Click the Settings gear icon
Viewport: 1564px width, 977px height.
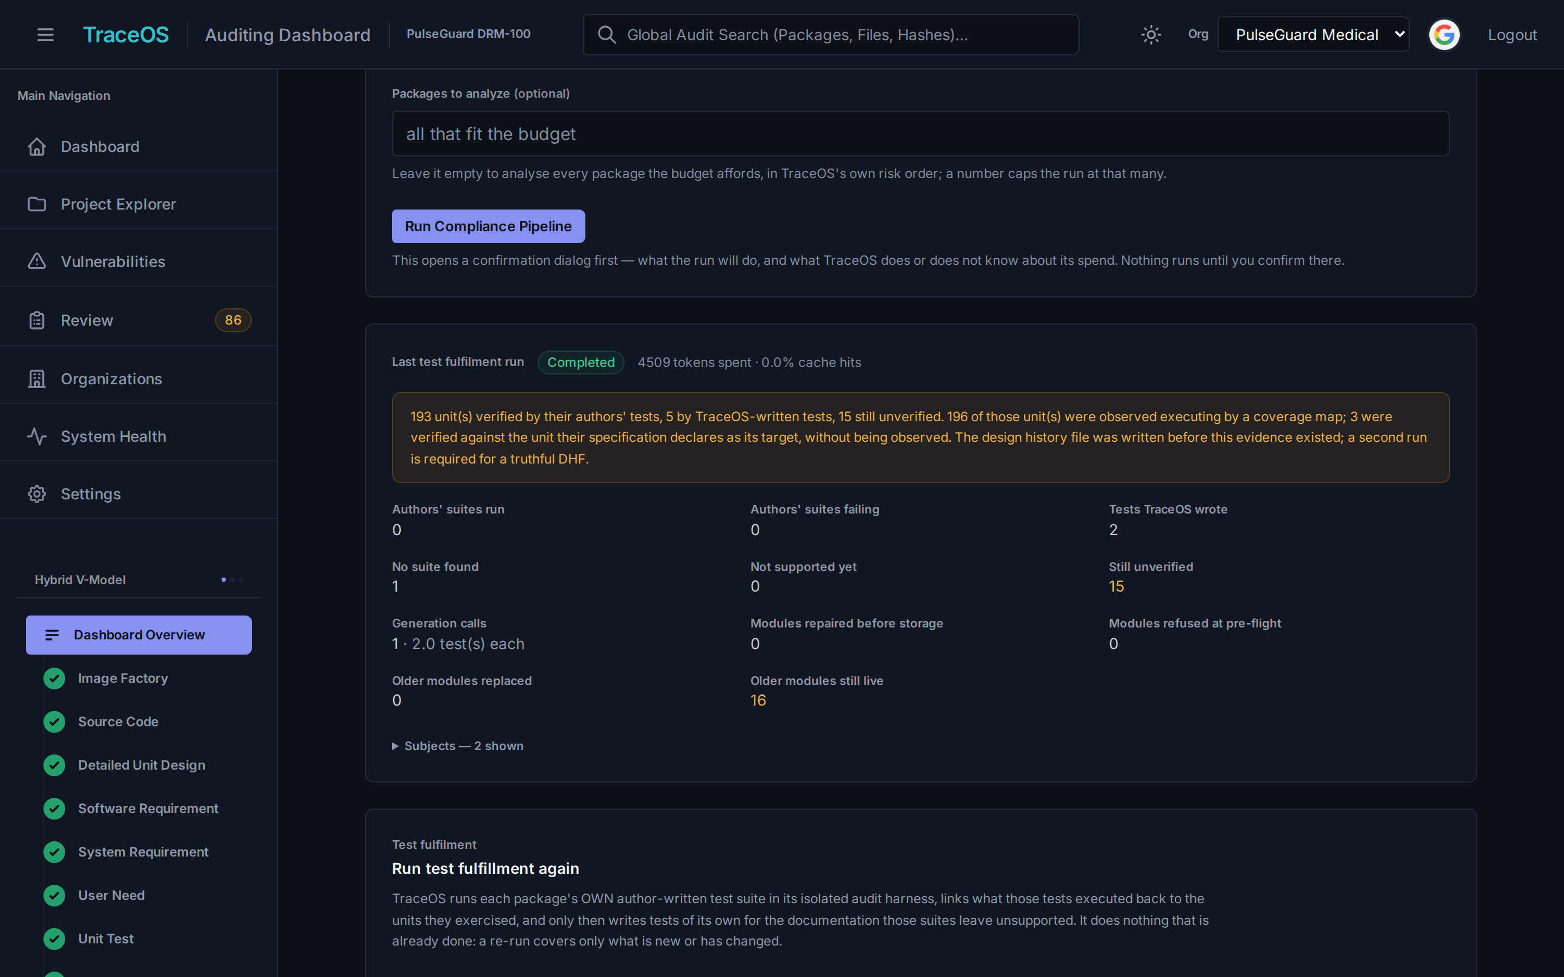[x=37, y=494]
